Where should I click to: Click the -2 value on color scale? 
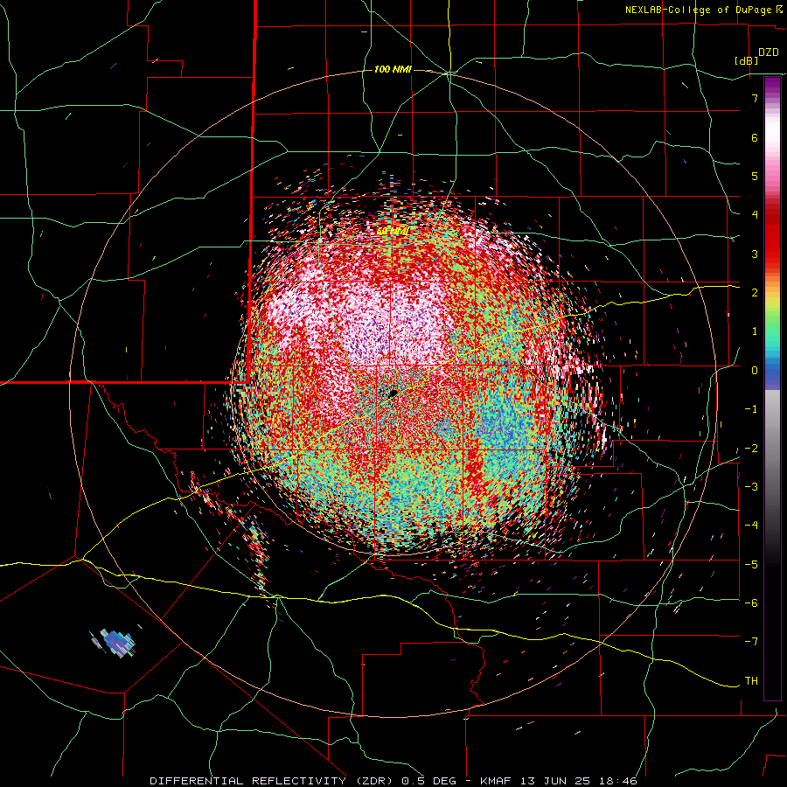tap(751, 449)
